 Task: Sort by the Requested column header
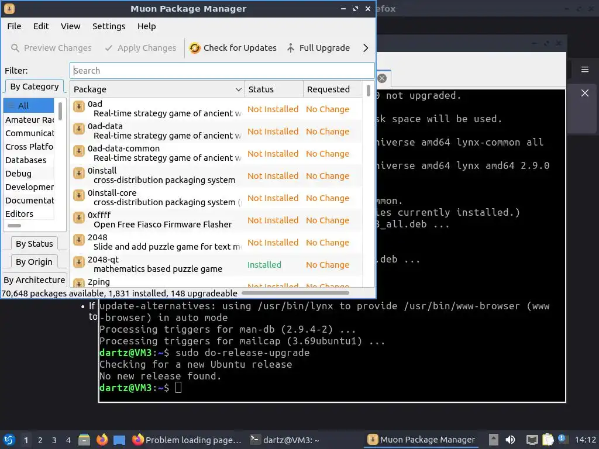[332, 89]
